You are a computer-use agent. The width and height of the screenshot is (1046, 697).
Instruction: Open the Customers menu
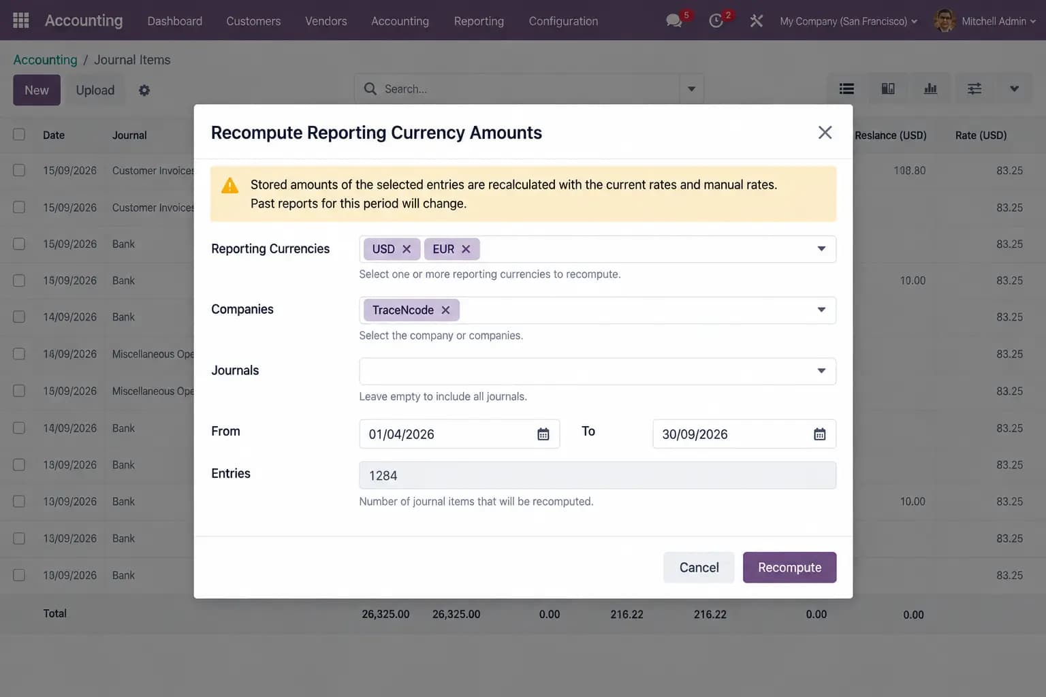[x=253, y=21]
